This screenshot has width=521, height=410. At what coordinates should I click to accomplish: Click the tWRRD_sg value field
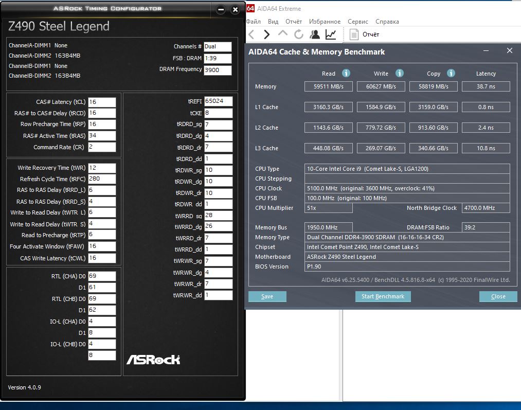coord(218,216)
